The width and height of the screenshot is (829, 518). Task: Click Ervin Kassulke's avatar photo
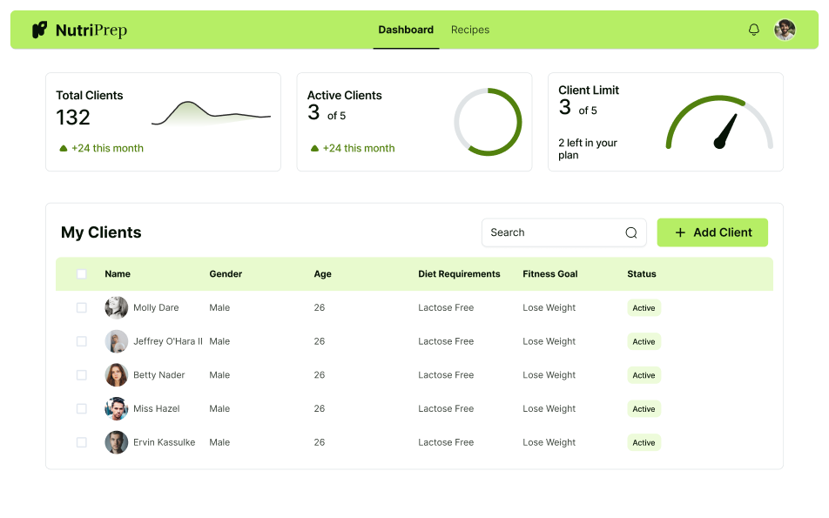[x=116, y=442]
